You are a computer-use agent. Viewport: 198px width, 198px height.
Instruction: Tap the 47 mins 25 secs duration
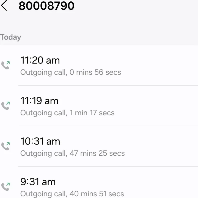pyautogui.click(x=97, y=153)
